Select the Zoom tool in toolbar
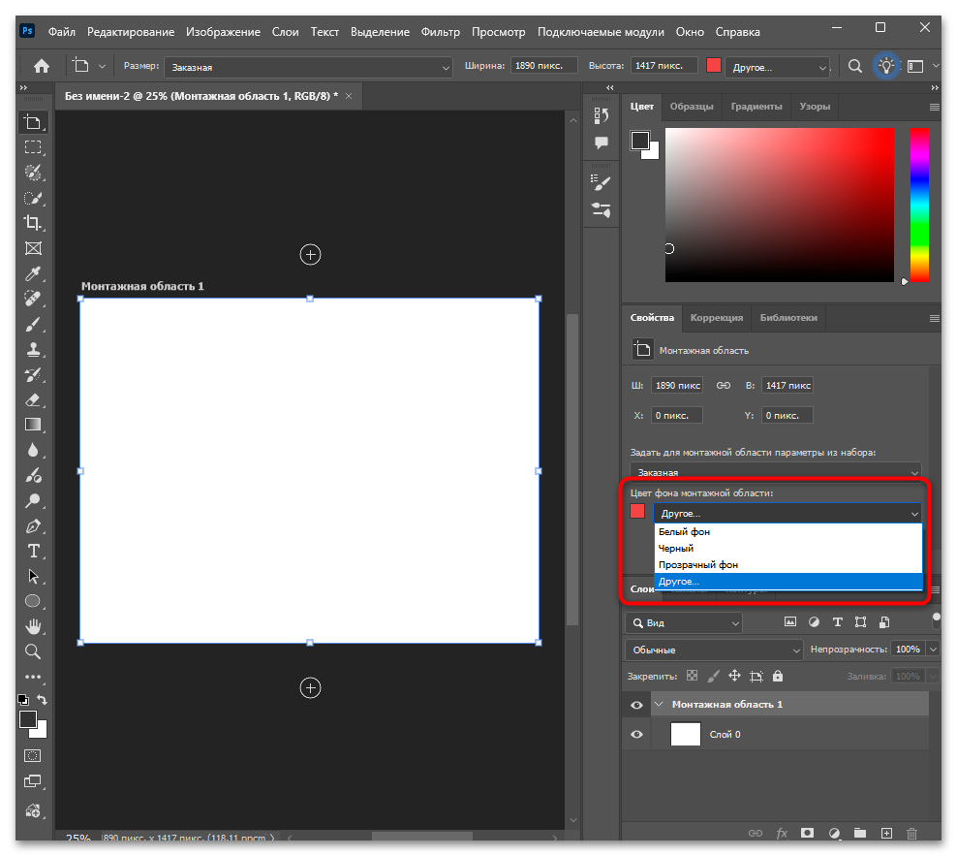This screenshot has width=957, height=856. click(x=33, y=651)
